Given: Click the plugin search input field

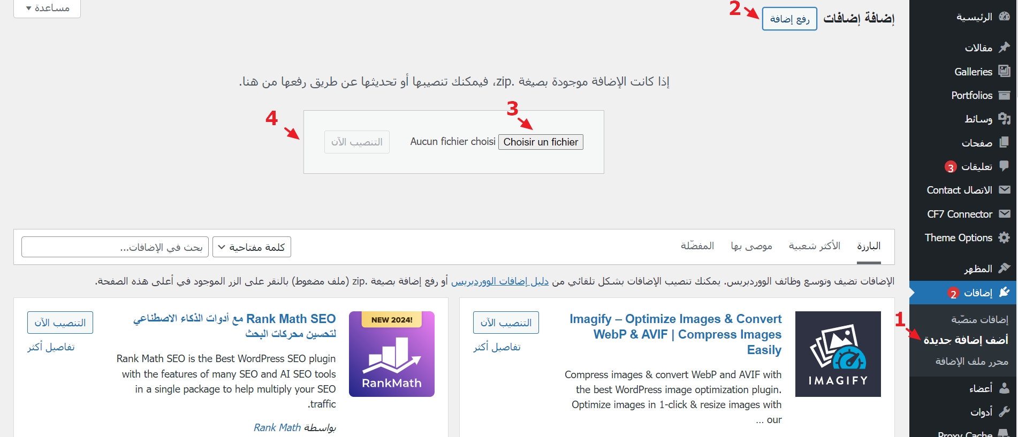Looking at the screenshot, I should (115, 247).
